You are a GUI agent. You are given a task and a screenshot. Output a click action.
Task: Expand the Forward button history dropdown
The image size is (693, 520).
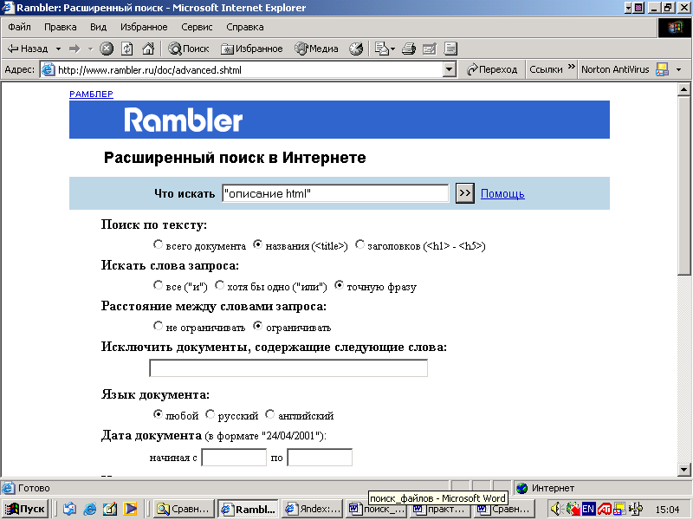point(91,49)
